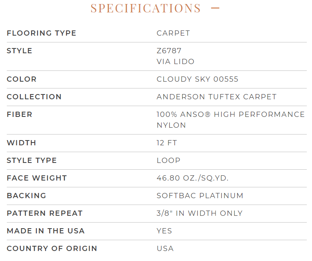Select the COLLECTION row label
This screenshot has width=312, height=261.
pyautogui.click(x=34, y=97)
